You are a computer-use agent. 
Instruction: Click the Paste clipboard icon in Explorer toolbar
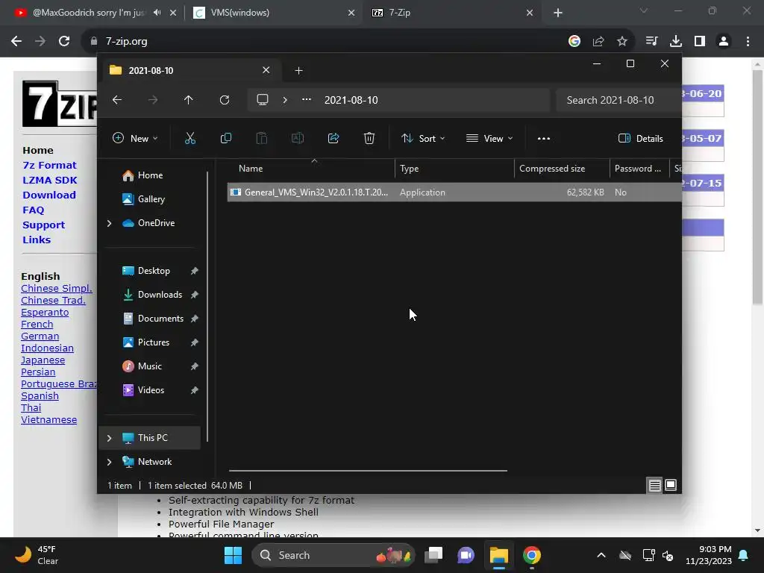[262, 138]
